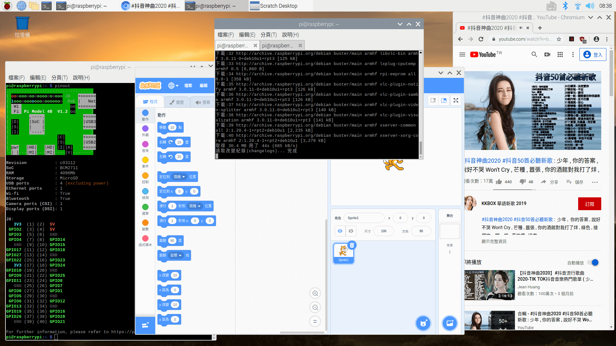Show Sprite1 with the eye visibility toggle
Viewport: 616px width, 346px height.
340,231
